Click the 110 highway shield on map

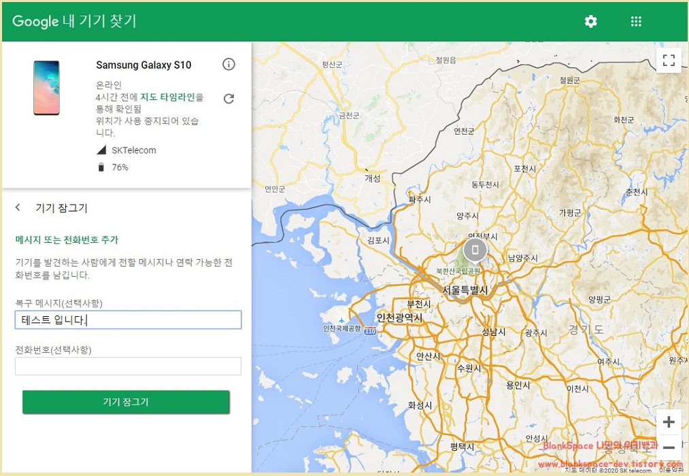(371, 332)
